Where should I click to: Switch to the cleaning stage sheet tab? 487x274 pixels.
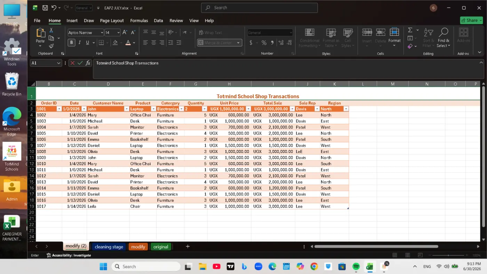coord(109,247)
